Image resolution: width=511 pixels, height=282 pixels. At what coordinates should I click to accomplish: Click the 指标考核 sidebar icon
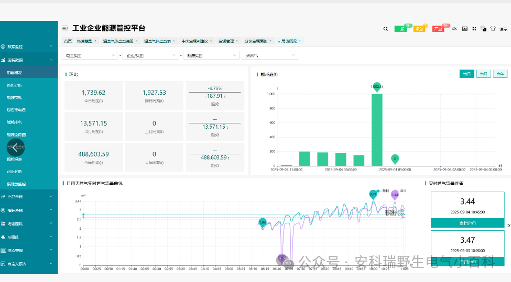[3, 210]
